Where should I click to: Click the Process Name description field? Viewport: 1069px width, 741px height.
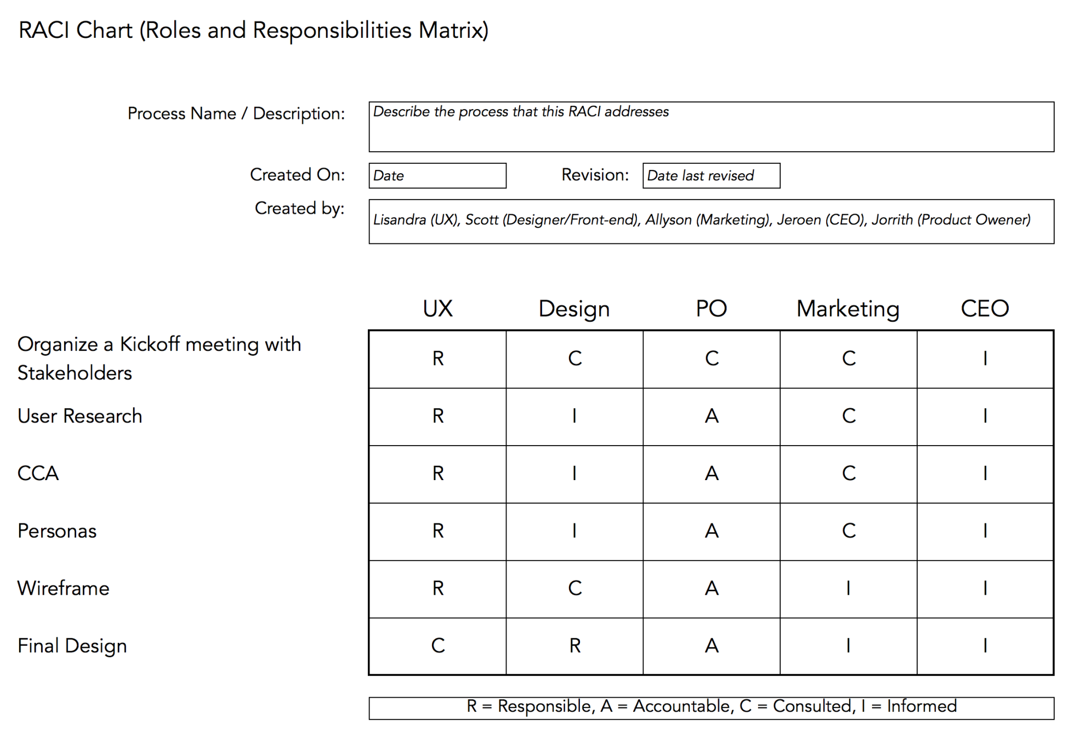pos(711,127)
